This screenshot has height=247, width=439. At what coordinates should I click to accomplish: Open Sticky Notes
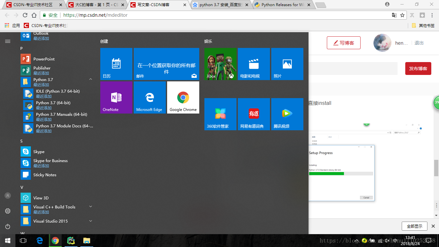pos(57,175)
